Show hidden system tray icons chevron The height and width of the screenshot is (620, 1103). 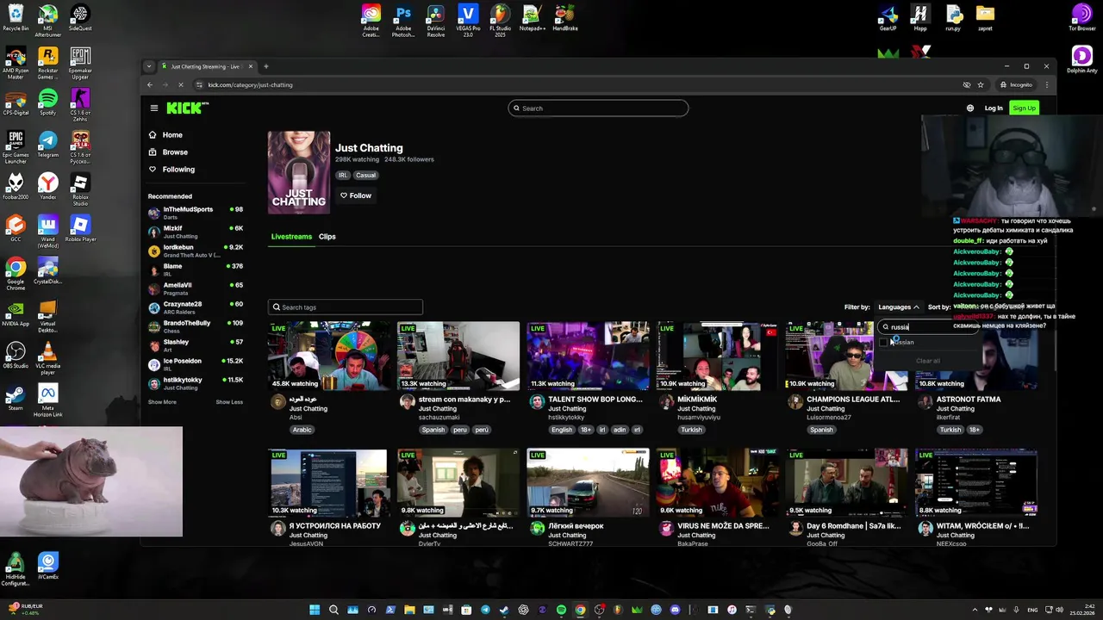975,610
